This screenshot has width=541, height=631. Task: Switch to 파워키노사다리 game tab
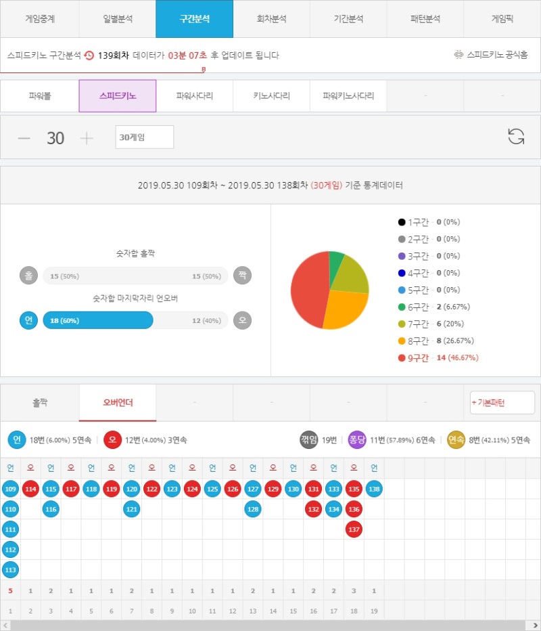[348, 95]
